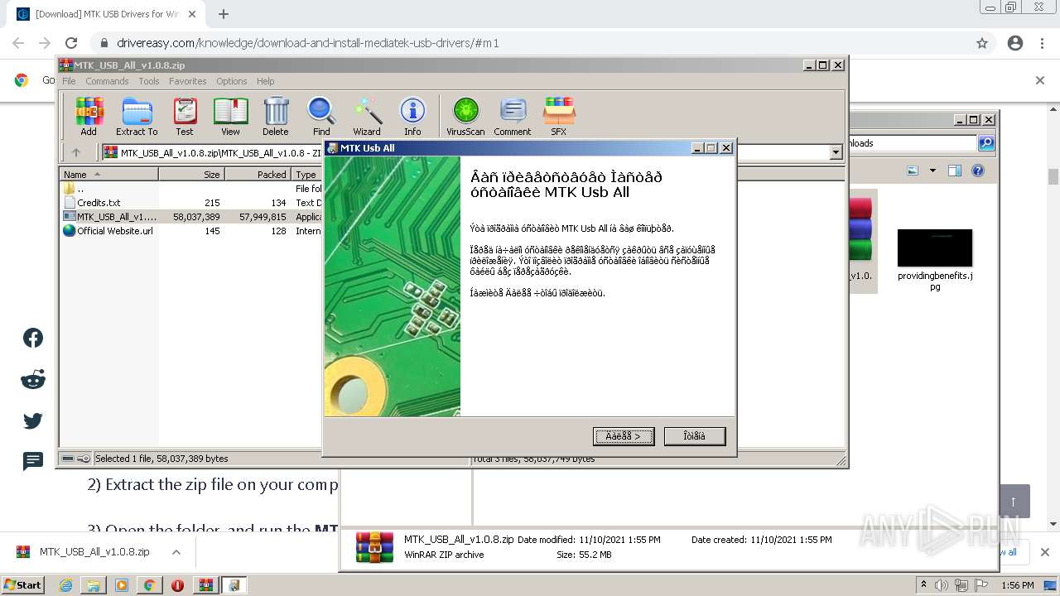Sort by the Packed column header
This screenshot has height=596, width=1060.
point(258,175)
